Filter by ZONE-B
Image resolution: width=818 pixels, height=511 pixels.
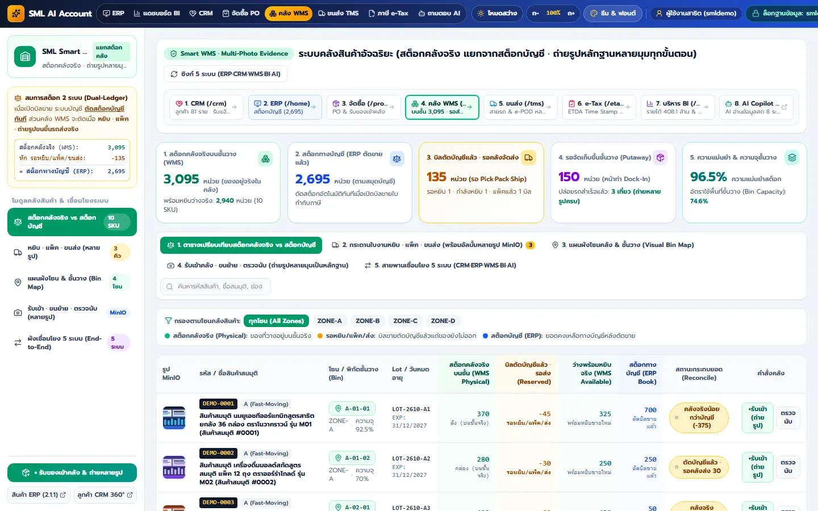tap(368, 321)
